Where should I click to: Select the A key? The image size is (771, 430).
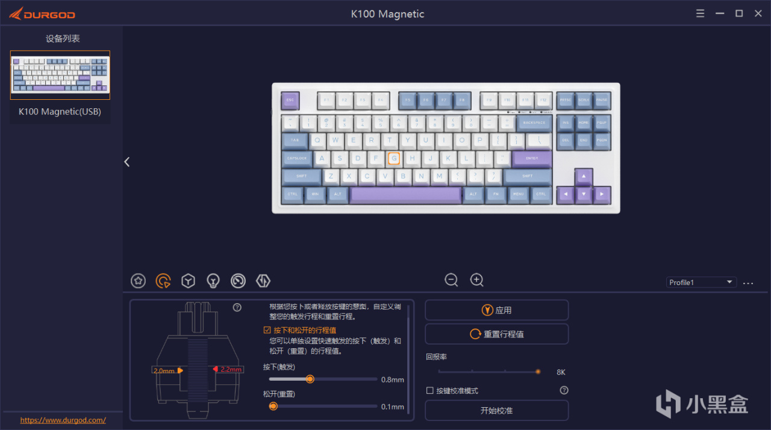click(x=322, y=159)
